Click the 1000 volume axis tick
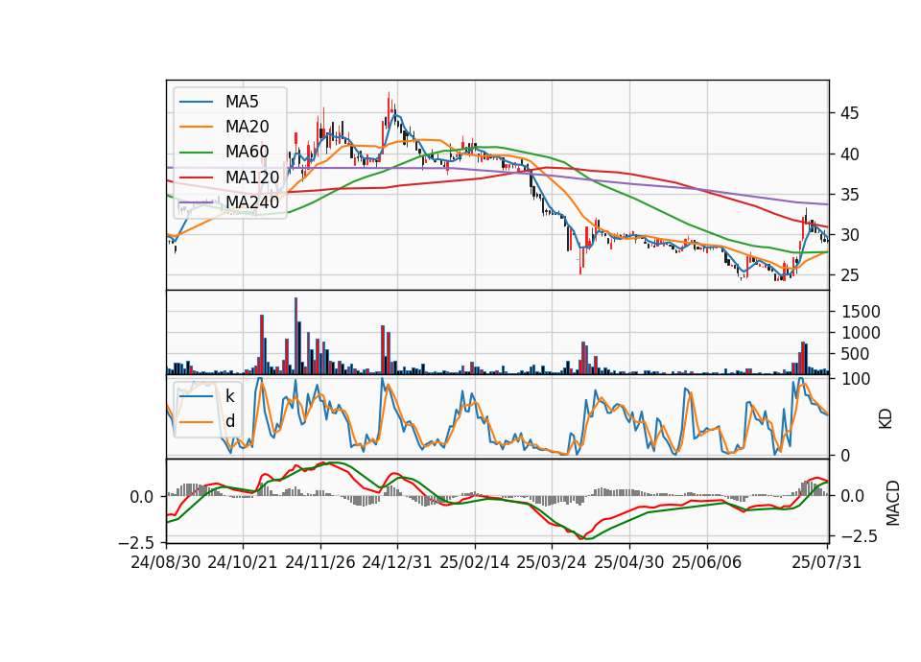This screenshot has width=921, height=662. point(862,333)
